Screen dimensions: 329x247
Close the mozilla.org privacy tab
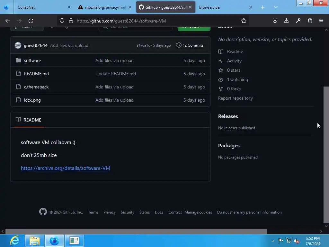[x=130, y=7]
